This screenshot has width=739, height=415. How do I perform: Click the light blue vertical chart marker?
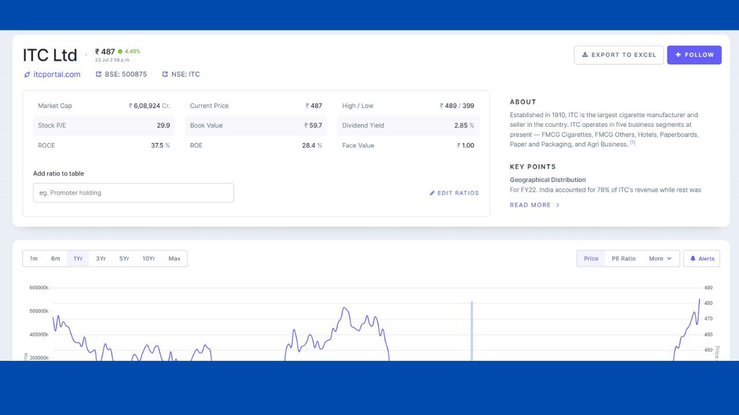coord(472,331)
